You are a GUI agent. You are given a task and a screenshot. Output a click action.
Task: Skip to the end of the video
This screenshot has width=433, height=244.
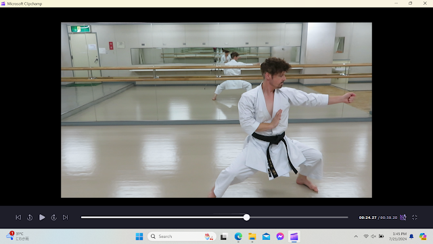coord(65,218)
